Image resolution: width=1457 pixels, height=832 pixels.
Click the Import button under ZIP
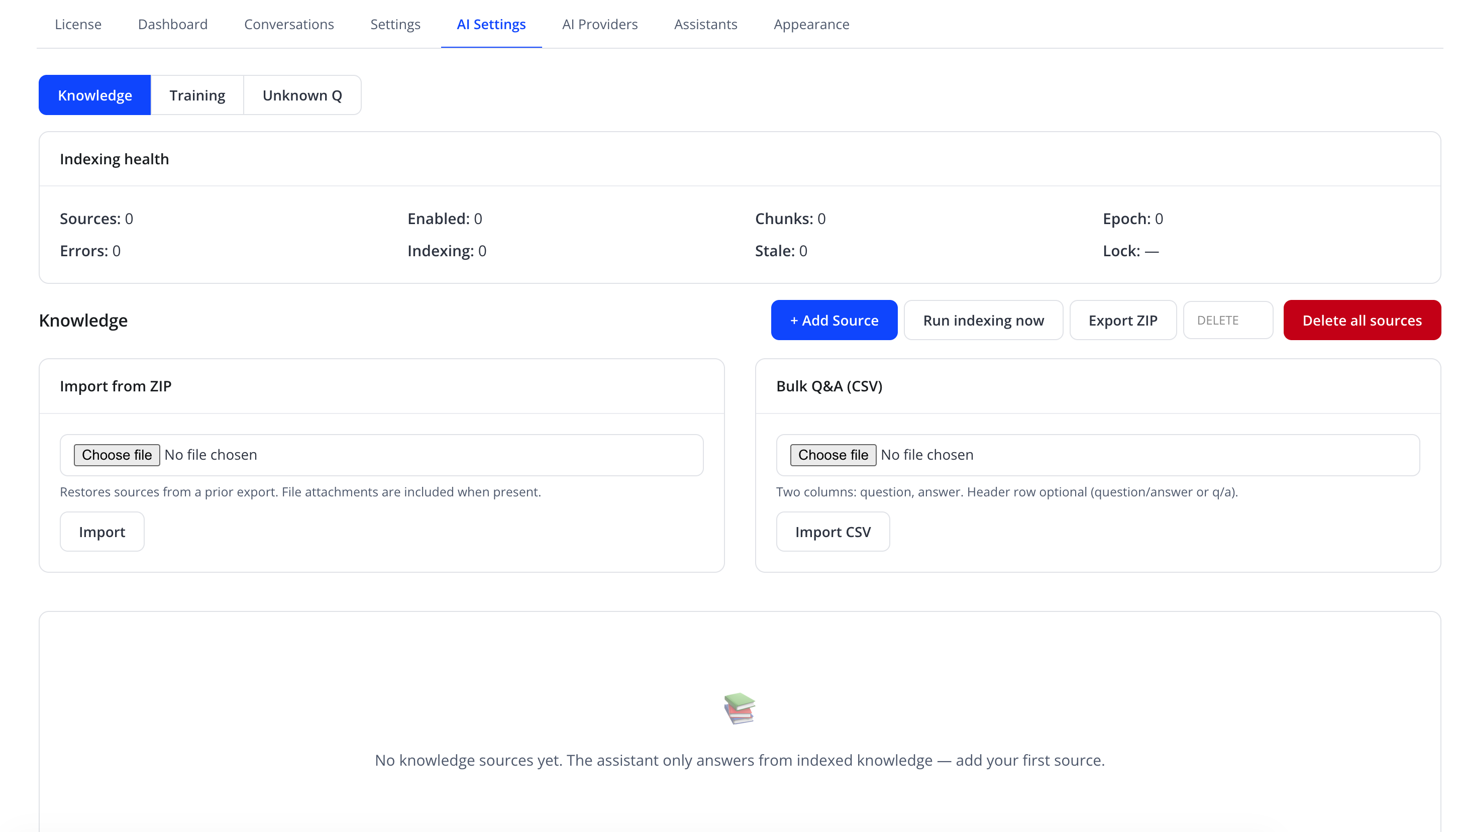coord(101,532)
